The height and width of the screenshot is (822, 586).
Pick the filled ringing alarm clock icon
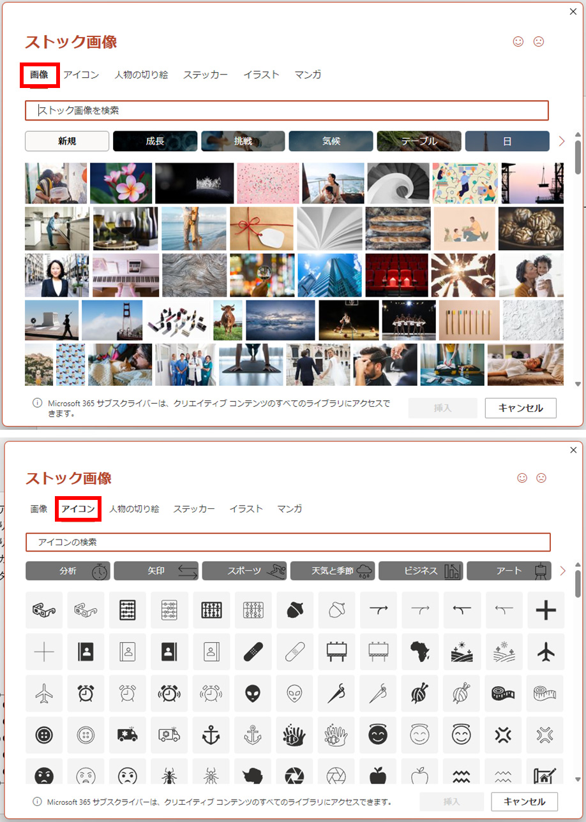point(170,693)
